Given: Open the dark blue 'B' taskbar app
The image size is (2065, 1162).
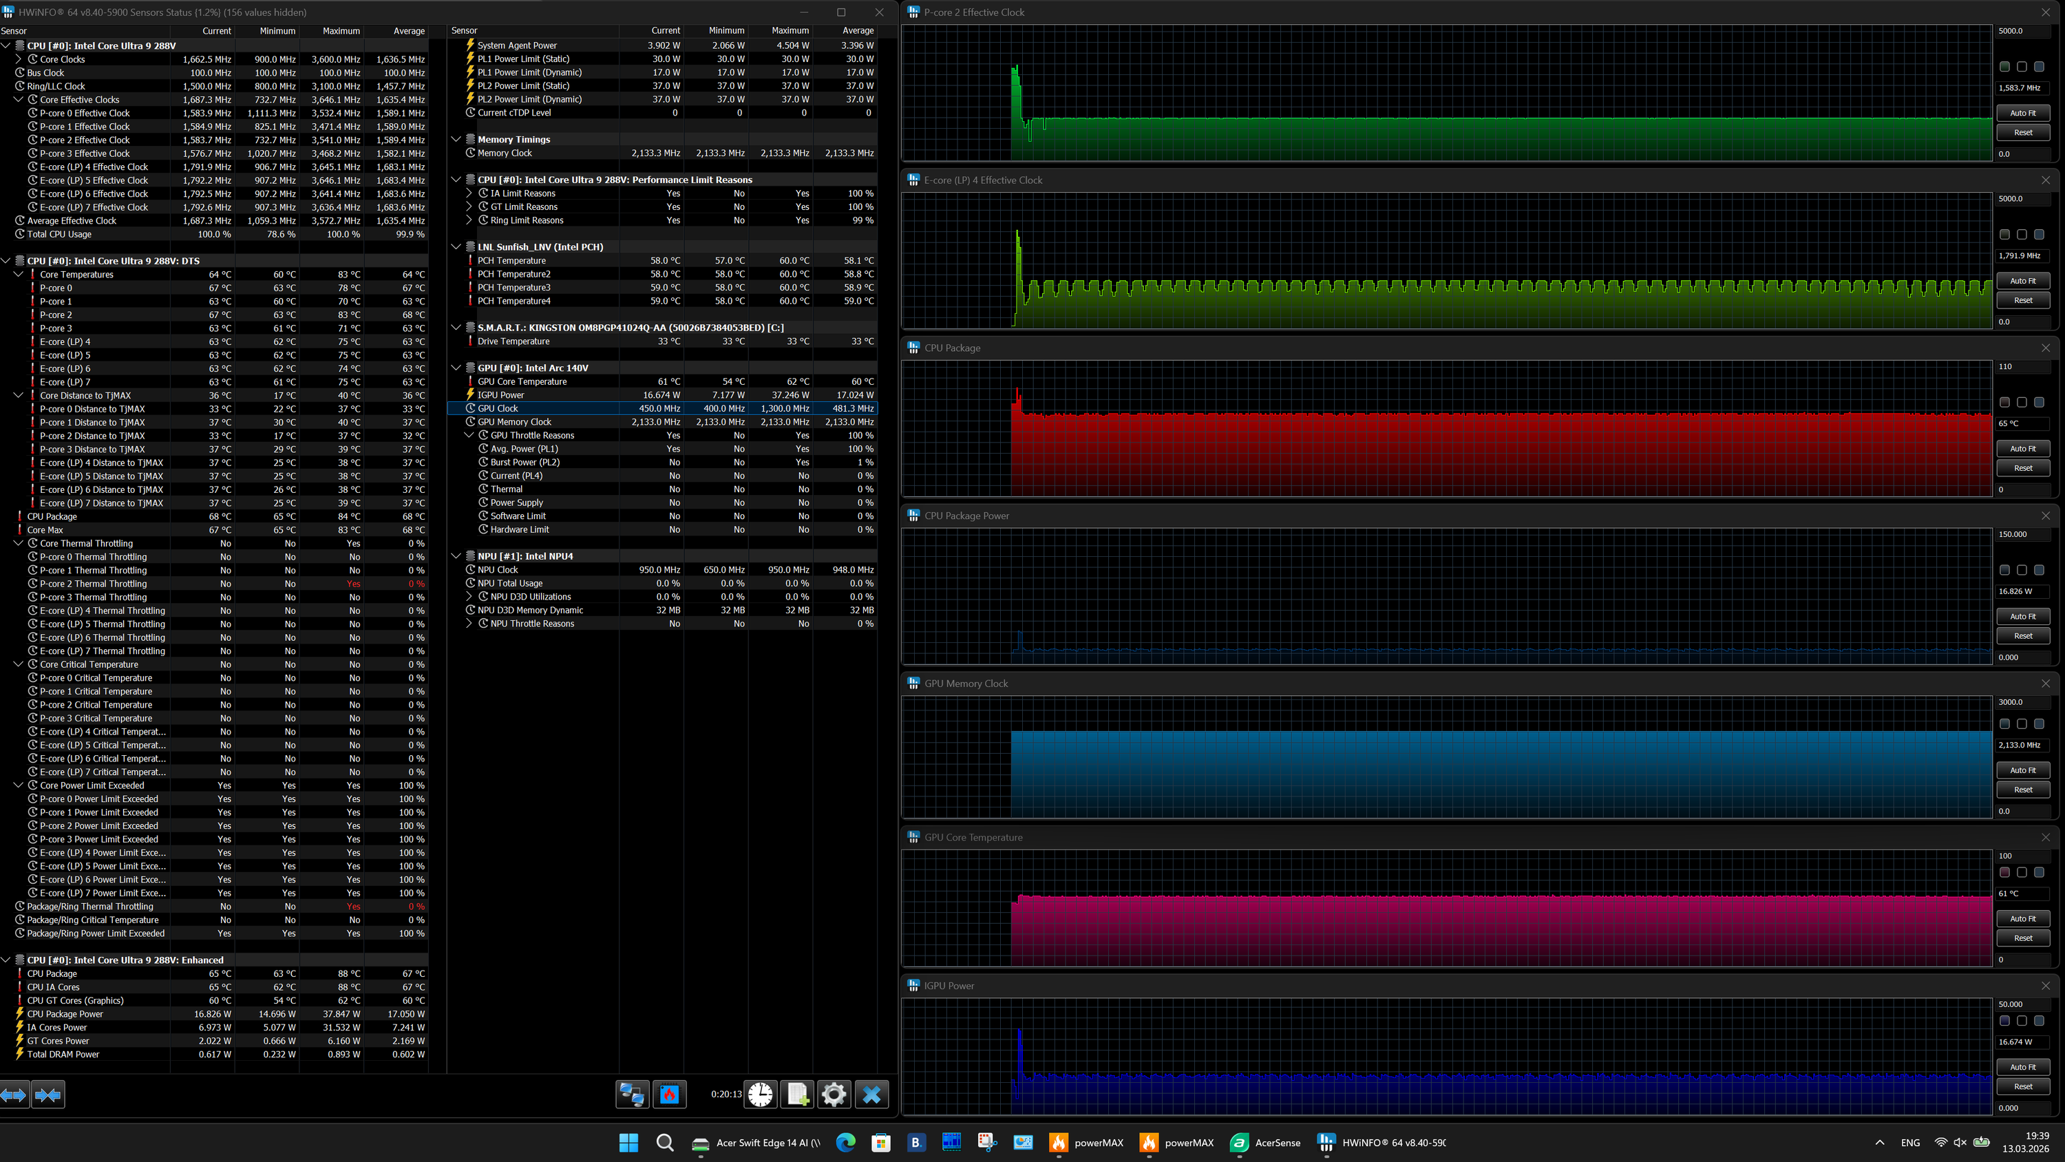Looking at the screenshot, I should point(915,1143).
